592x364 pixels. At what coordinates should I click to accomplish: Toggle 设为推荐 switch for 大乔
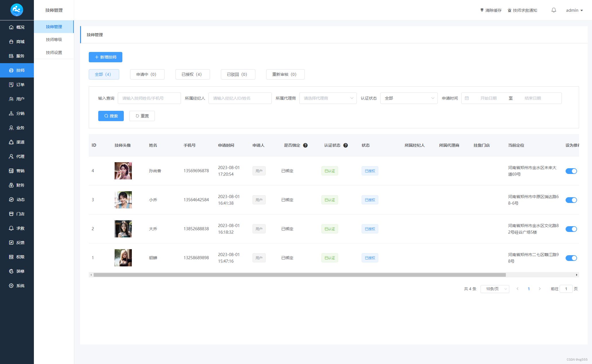(x=572, y=229)
